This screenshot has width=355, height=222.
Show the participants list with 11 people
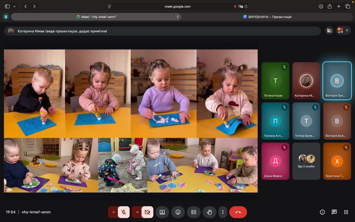coord(343,31)
